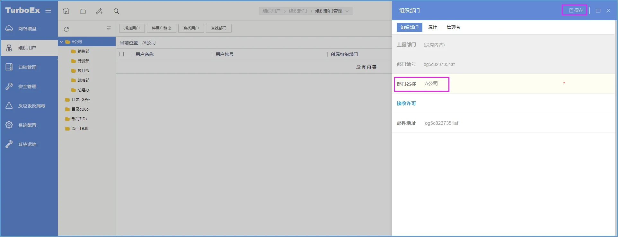Switch to the 属性 tab
The width and height of the screenshot is (618, 237).
pos(433,27)
